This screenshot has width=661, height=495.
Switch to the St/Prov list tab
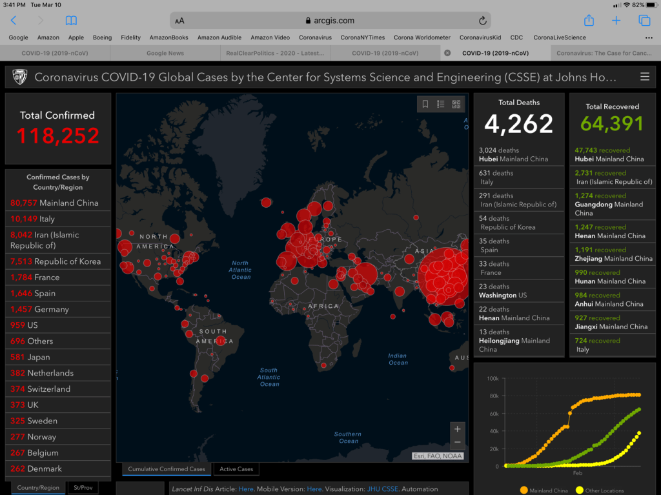pyautogui.click(x=83, y=487)
